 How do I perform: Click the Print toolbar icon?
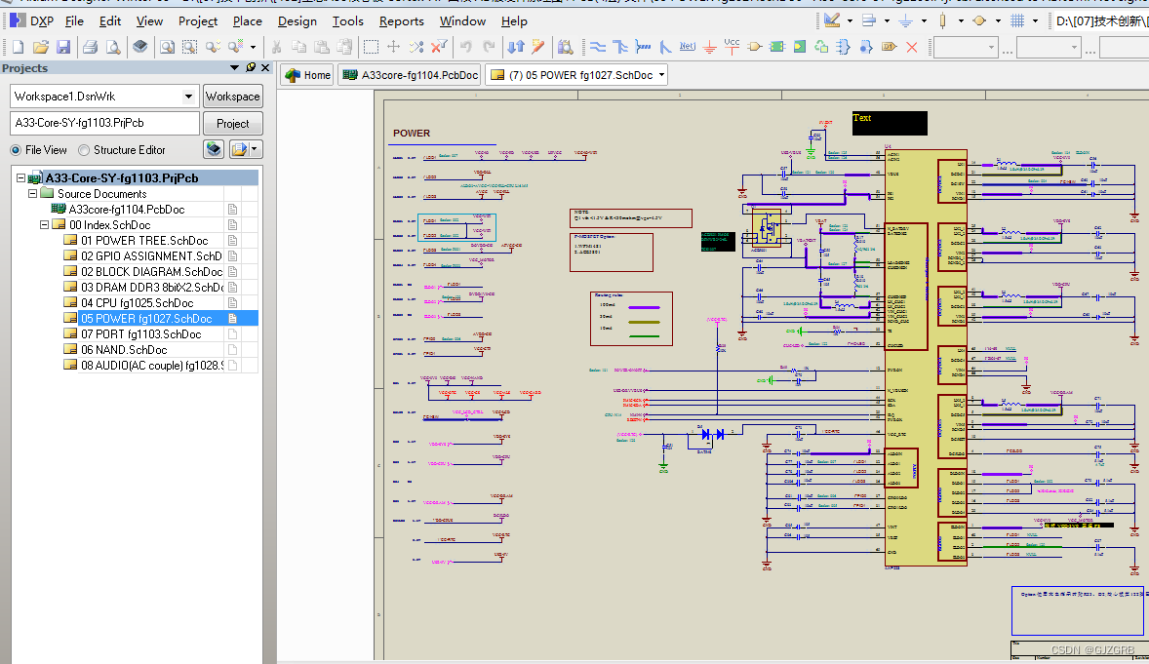(x=90, y=47)
